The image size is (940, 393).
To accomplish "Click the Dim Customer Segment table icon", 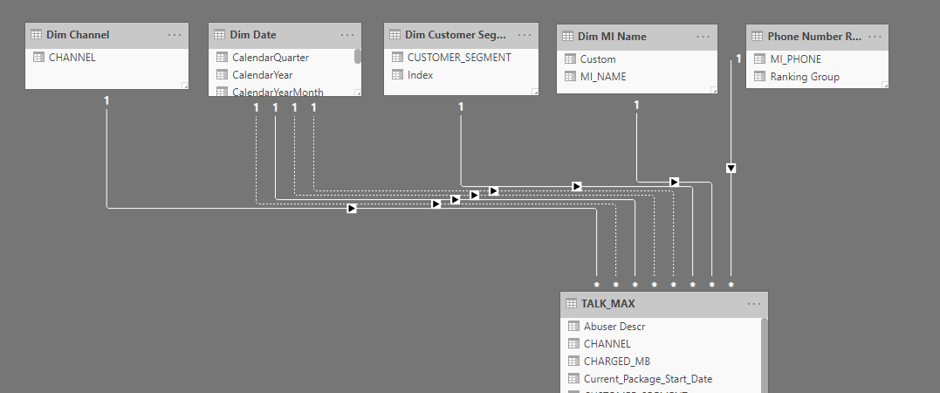I will pyautogui.click(x=395, y=35).
